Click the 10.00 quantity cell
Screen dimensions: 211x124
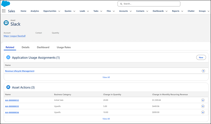[106, 112]
